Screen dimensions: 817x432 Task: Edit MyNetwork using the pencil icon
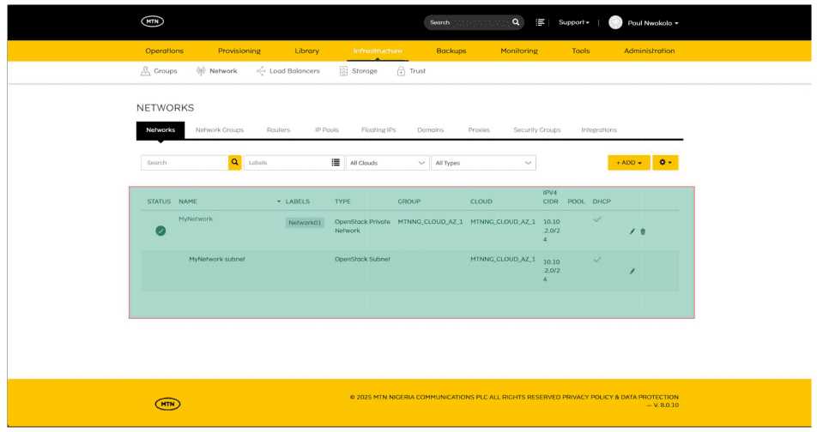click(x=632, y=231)
